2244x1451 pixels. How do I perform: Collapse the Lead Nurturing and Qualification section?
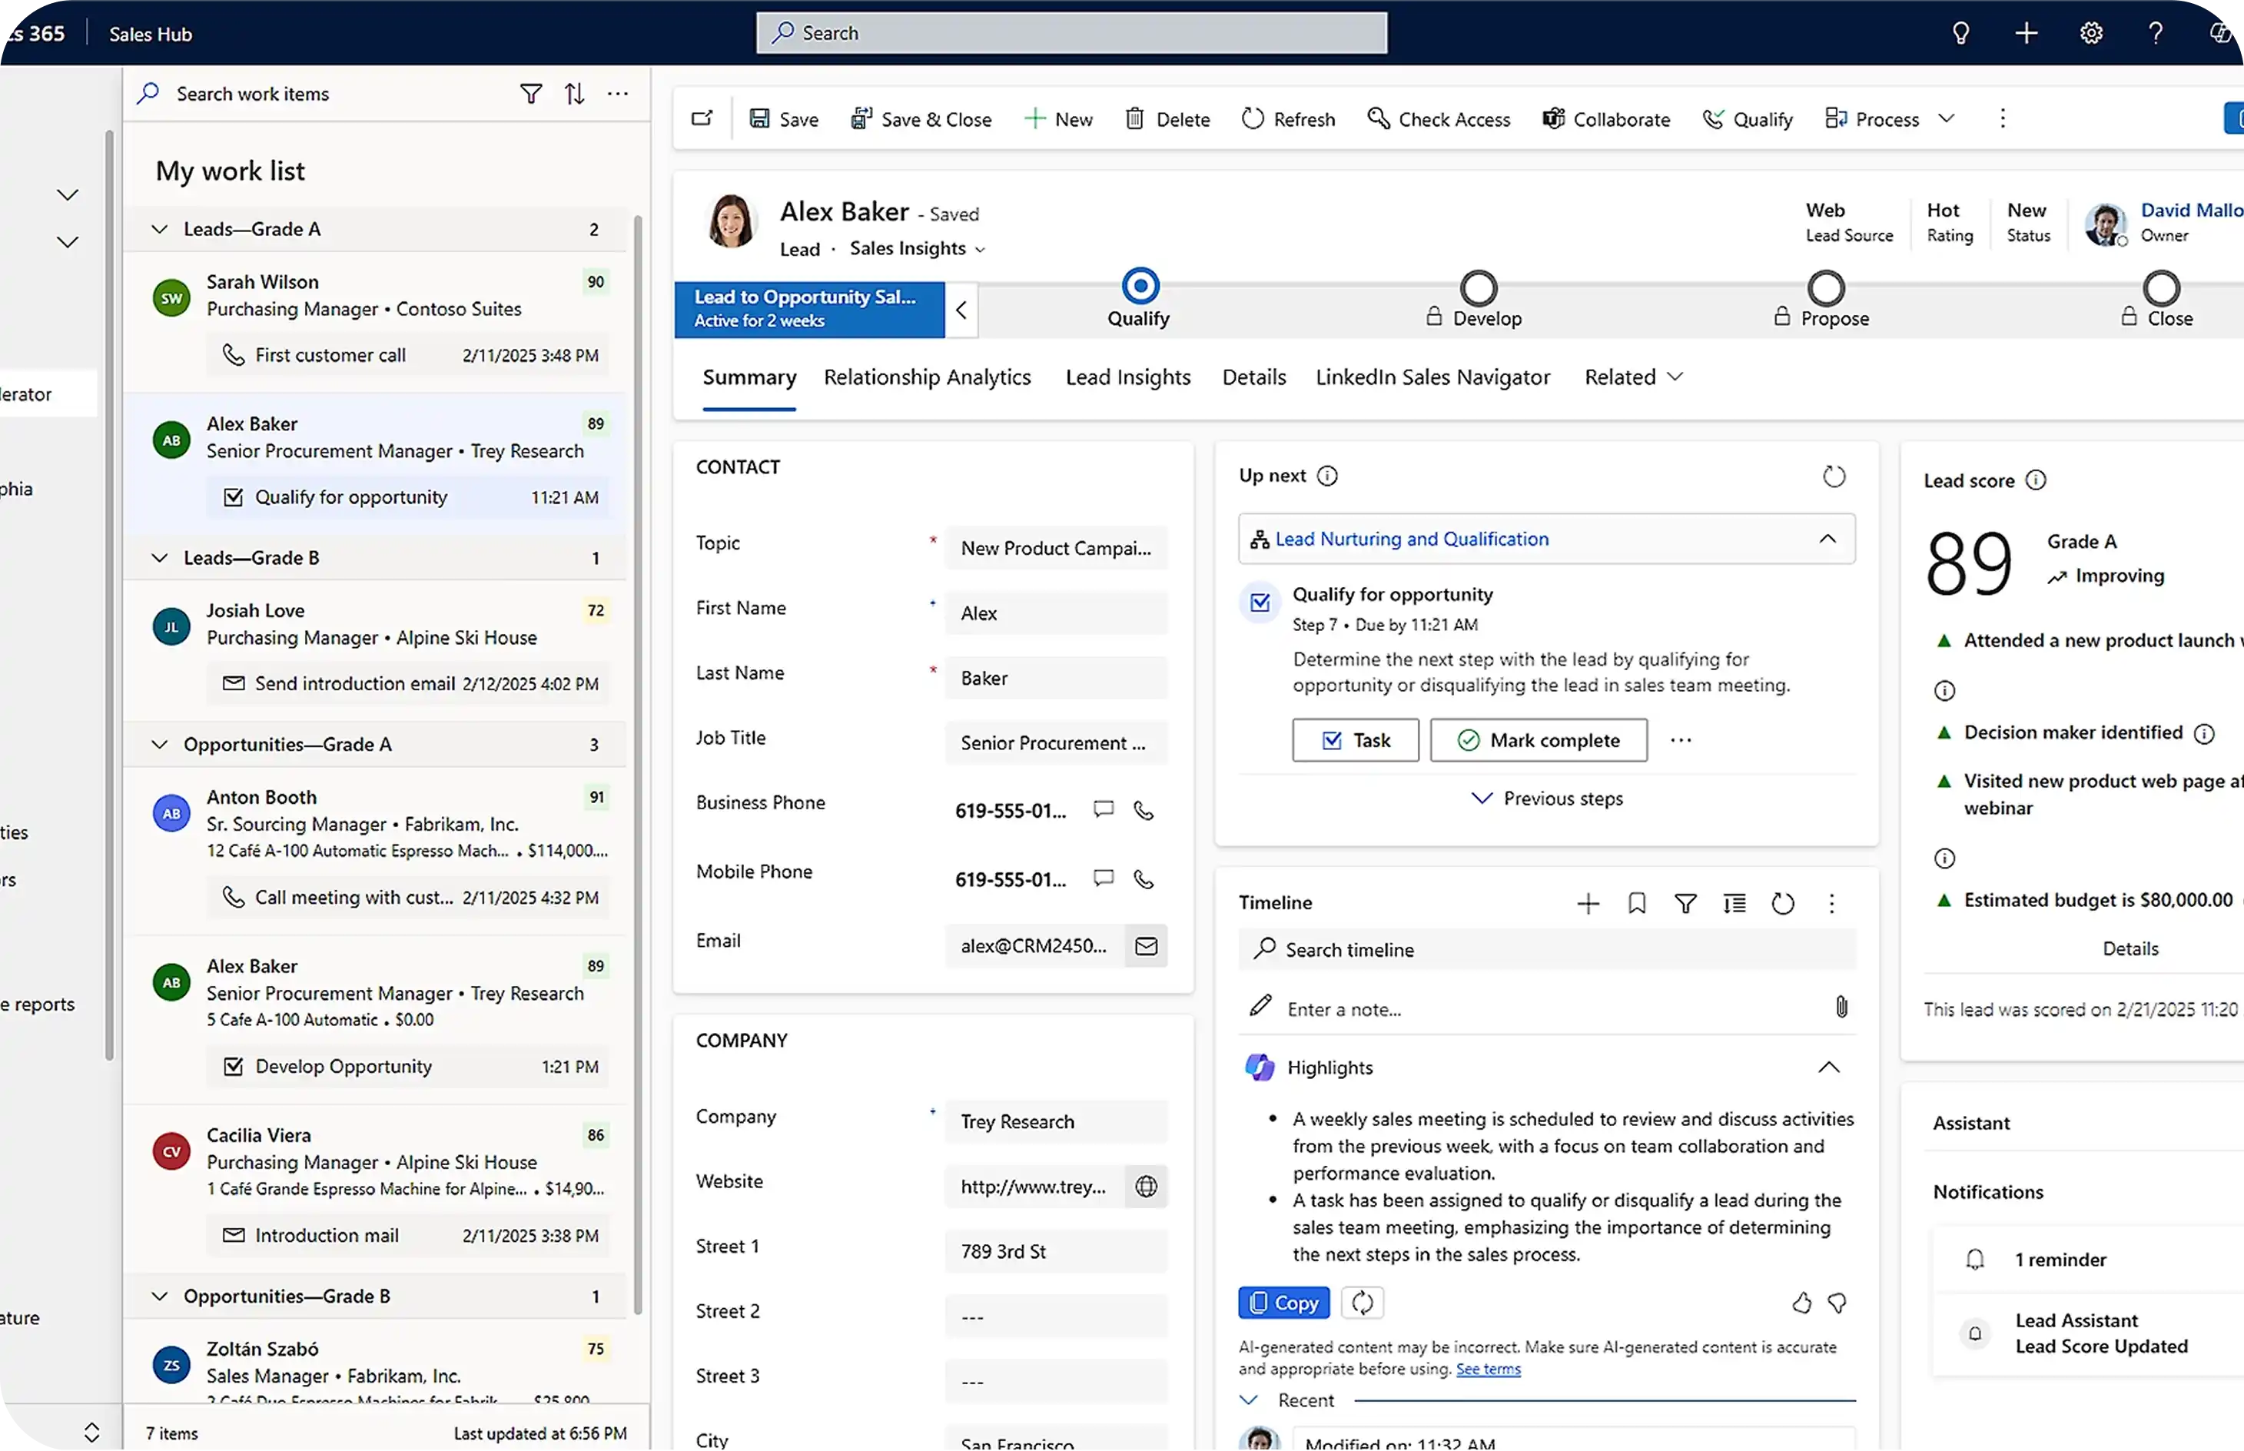[1828, 538]
